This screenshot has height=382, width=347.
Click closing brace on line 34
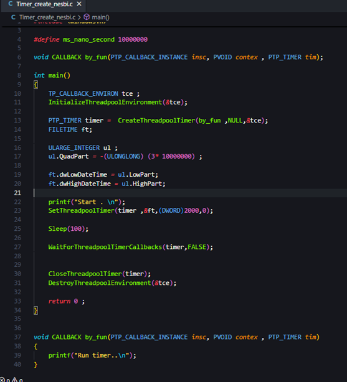[x=36, y=310]
